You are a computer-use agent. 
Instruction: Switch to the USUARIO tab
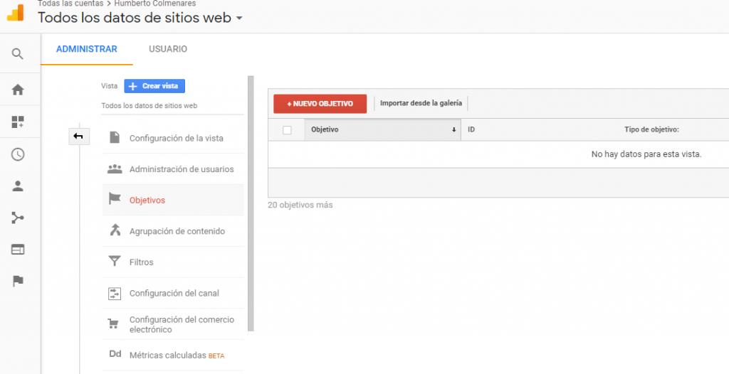pyautogui.click(x=168, y=49)
